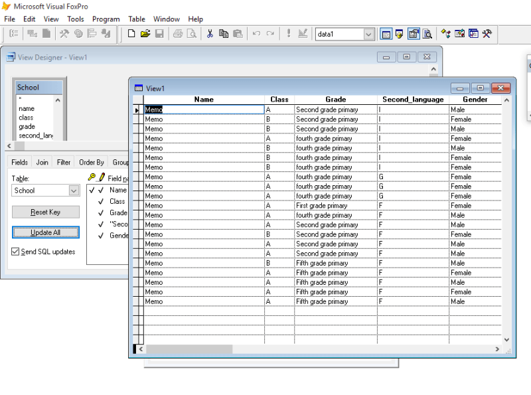Image resolution: width=531 pixels, height=395 pixels.
Task: Open the Table menu
Action: click(x=137, y=19)
